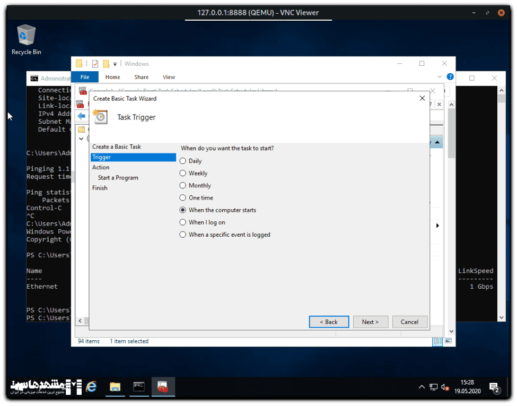Click the Next button in wizard
This screenshot has height=406, width=517.
pos(370,322)
